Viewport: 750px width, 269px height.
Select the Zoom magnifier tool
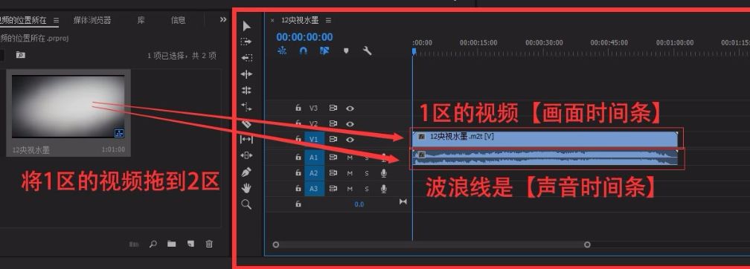point(246,204)
